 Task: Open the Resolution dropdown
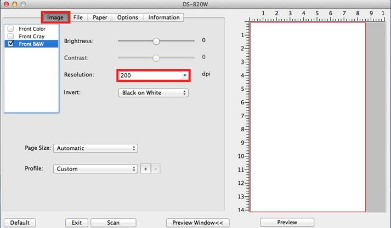tap(153, 75)
